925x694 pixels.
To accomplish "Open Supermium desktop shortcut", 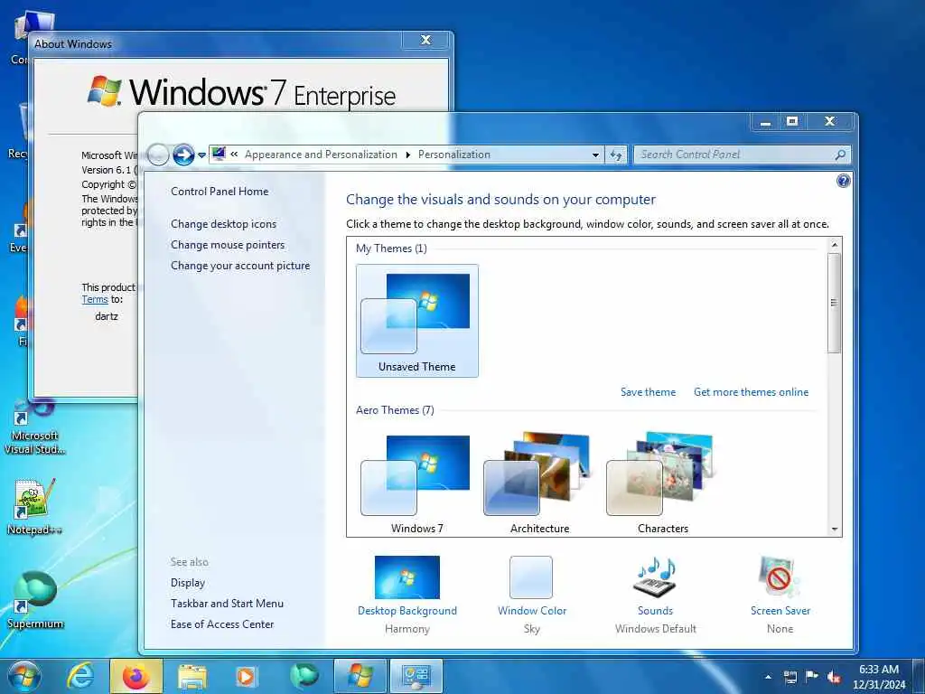I will 35,600.
